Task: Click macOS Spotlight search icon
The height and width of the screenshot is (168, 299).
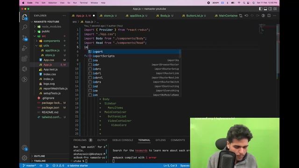Action: point(244,3)
